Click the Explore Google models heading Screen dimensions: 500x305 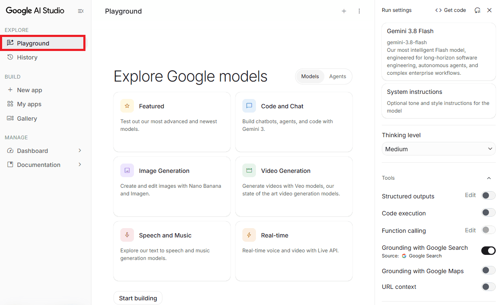pyautogui.click(x=190, y=76)
